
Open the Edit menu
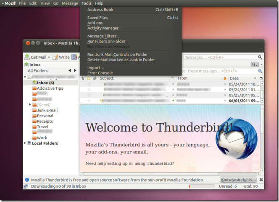[33, 3]
